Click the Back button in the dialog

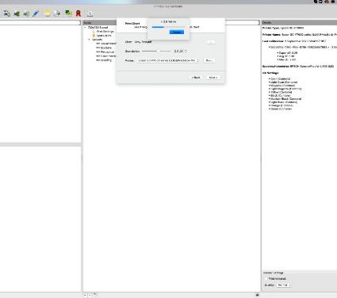(196, 78)
